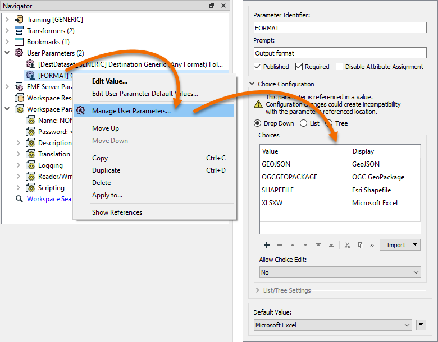Select the Transformers icon in Navigator
438x342 pixels.
[18, 31]
